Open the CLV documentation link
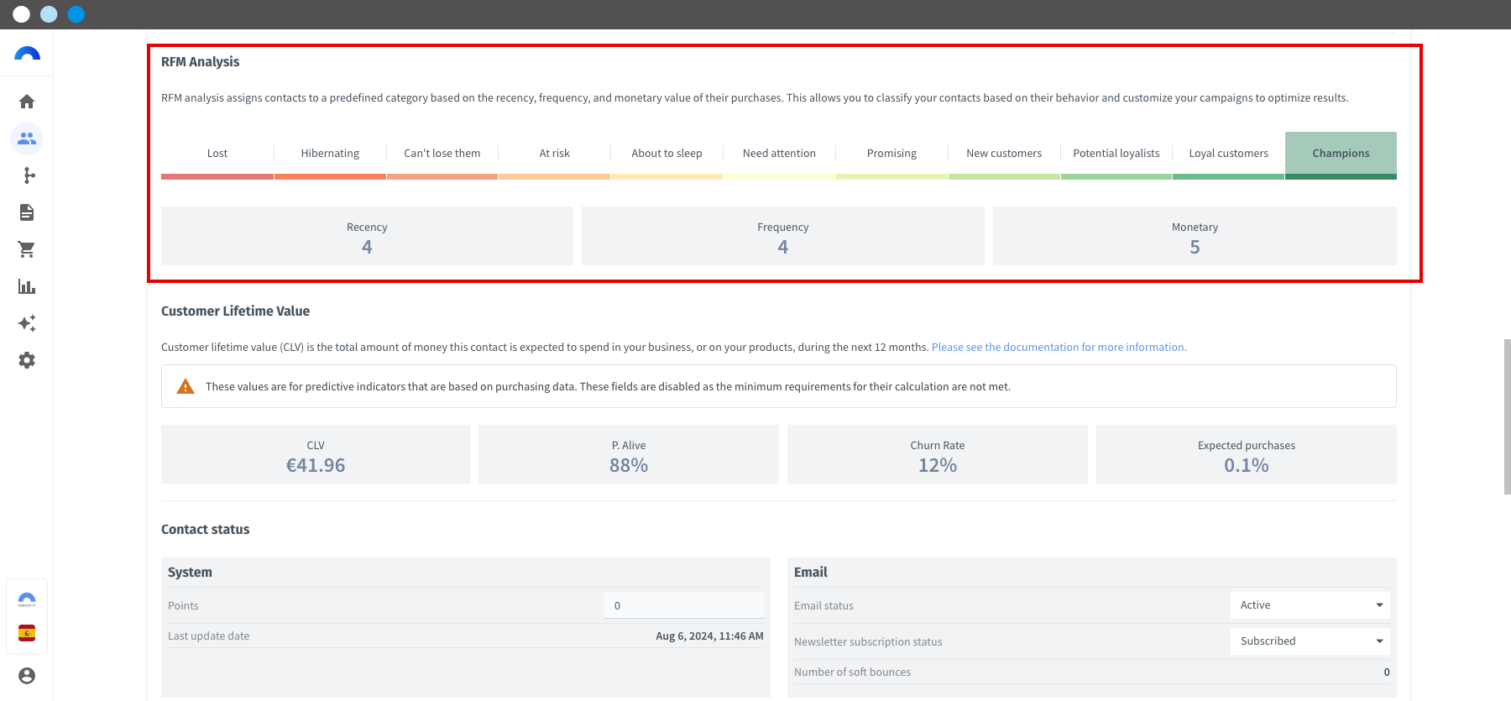Image resolution: width=1511 pixels, height=701 pixels. tap(1059, 347)
